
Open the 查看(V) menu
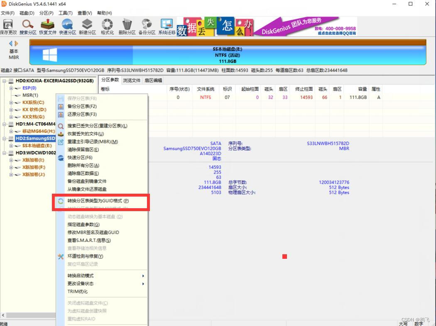click(x=85, y=13)
